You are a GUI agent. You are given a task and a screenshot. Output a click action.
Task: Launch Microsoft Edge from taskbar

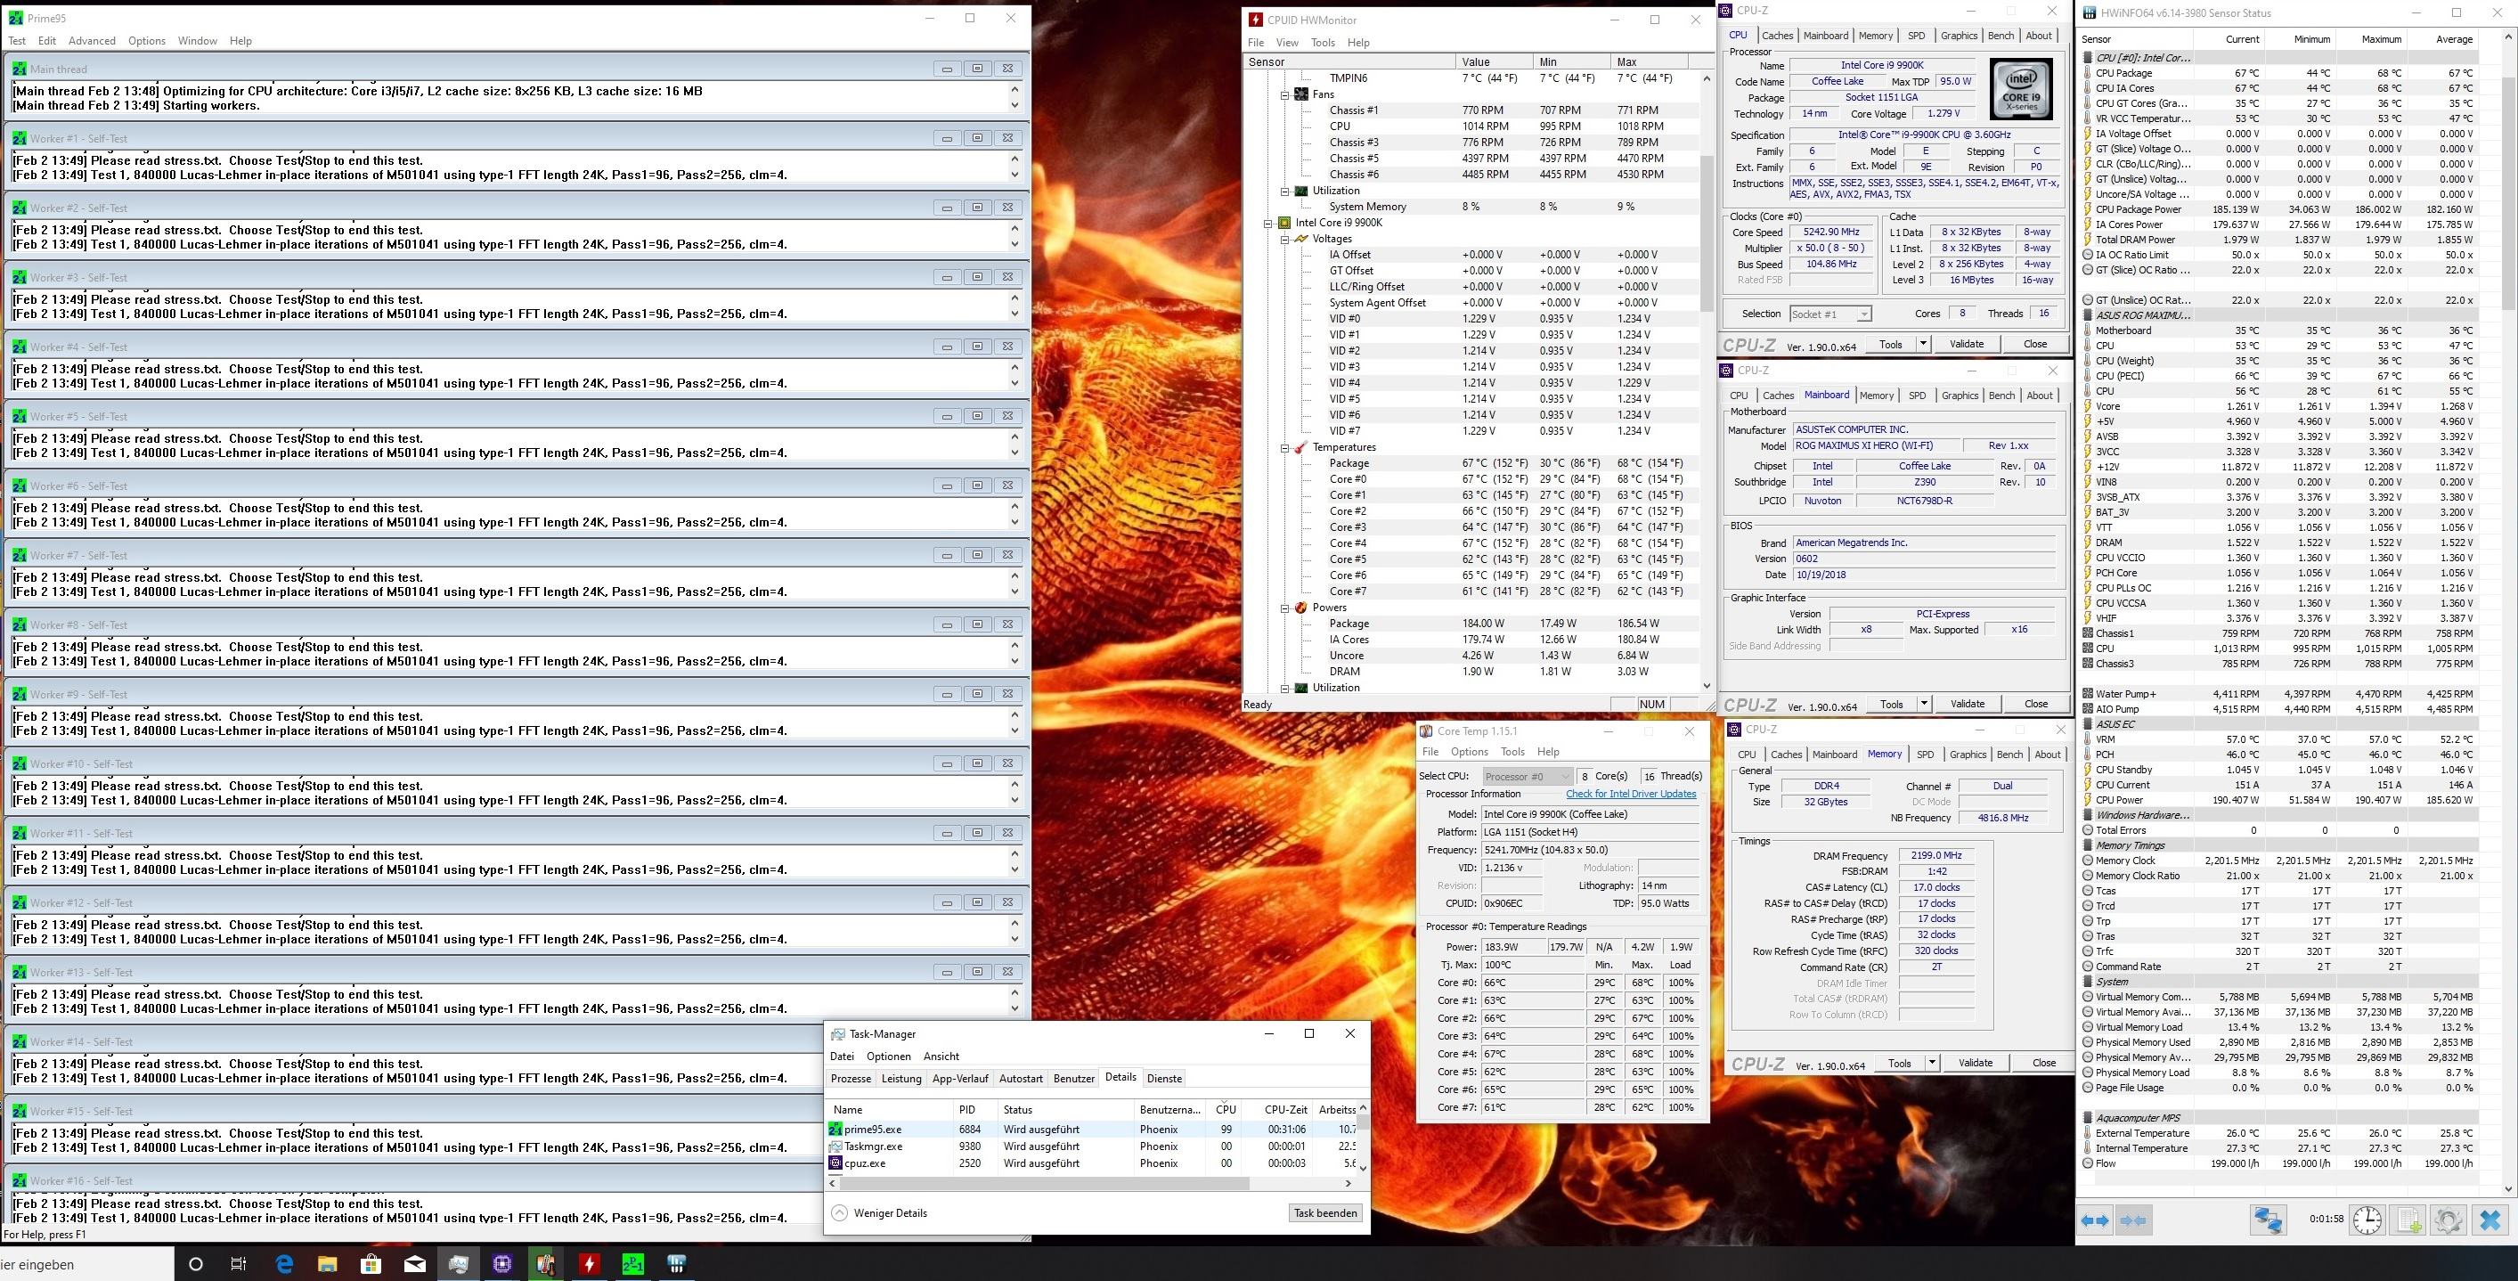(x=284, y=1264)
